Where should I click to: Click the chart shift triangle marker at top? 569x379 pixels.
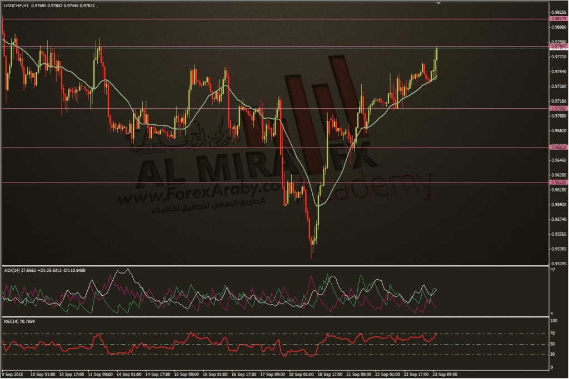439,3
